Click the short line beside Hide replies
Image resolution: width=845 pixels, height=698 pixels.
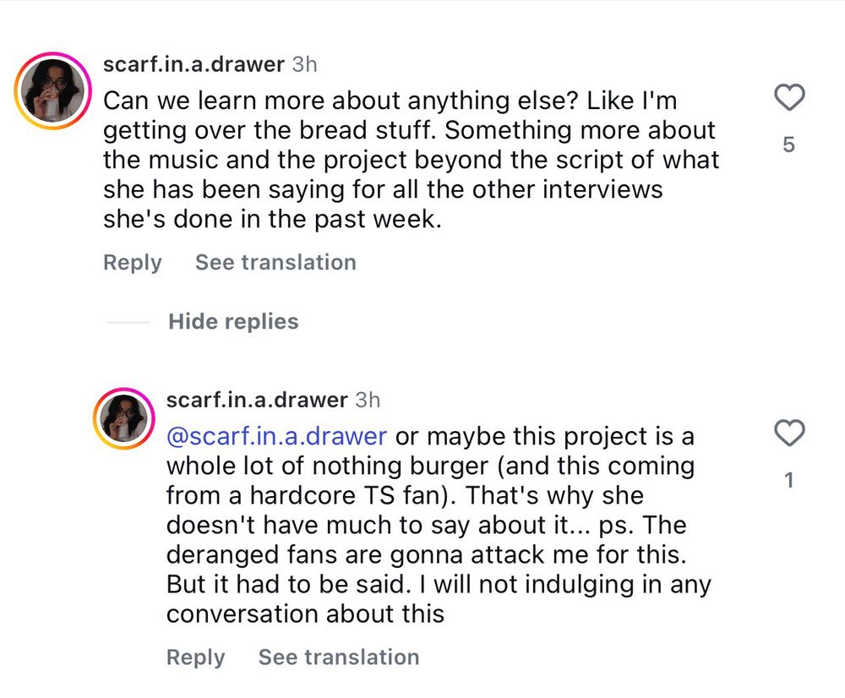(127, 323)
